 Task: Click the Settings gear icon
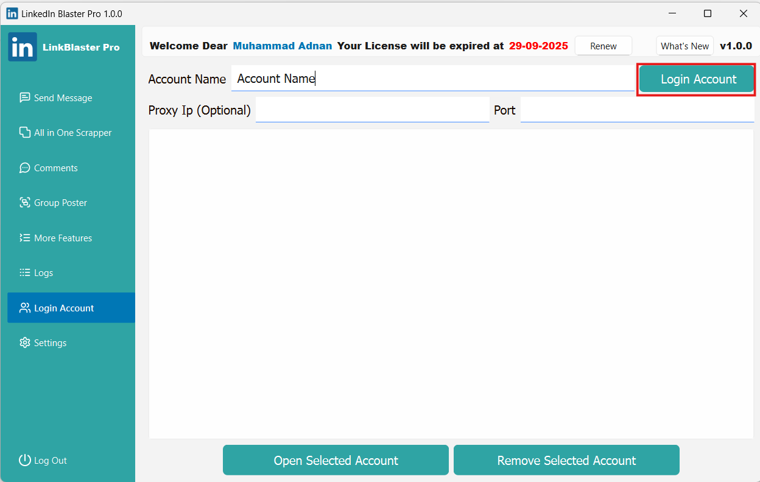click(24, 343)
